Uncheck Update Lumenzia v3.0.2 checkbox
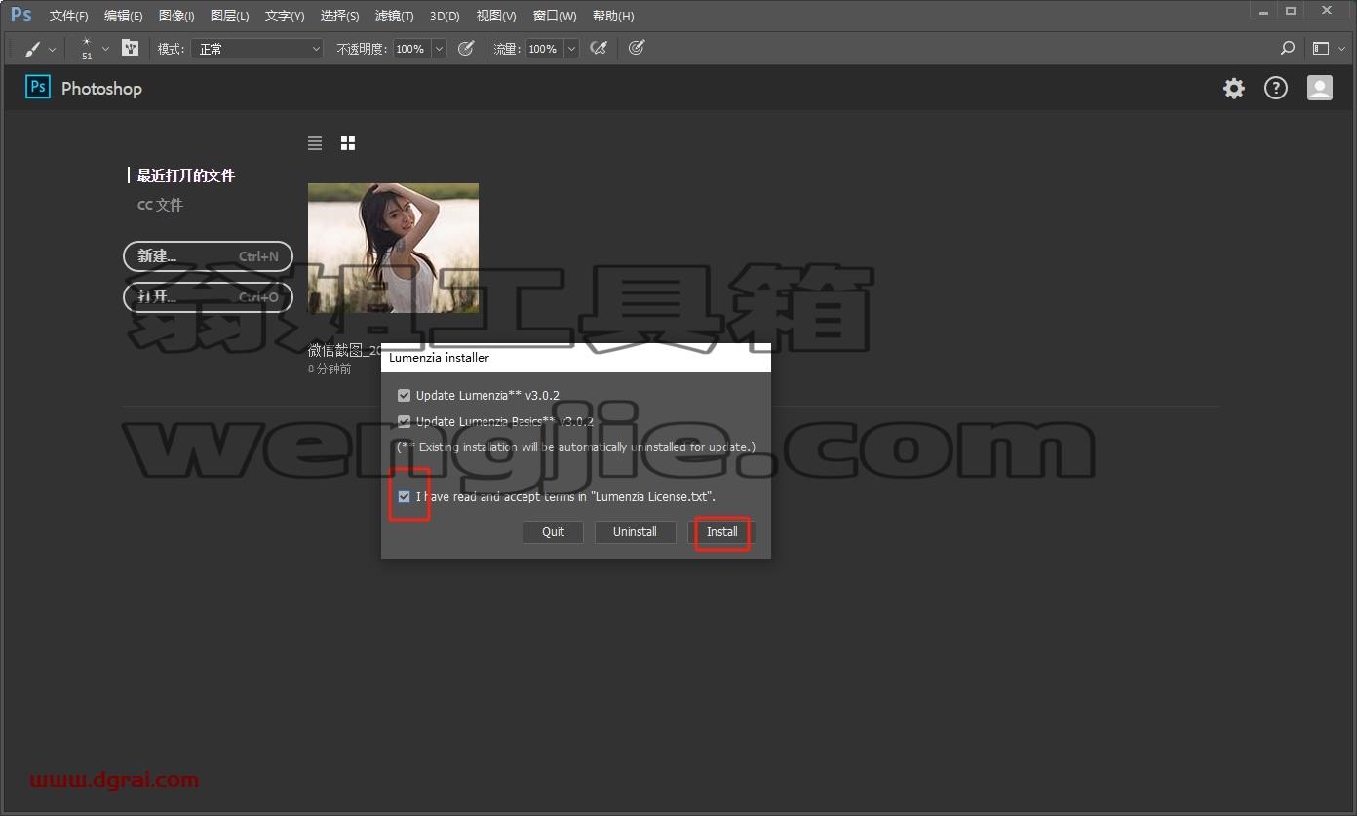 click(405, 396)
